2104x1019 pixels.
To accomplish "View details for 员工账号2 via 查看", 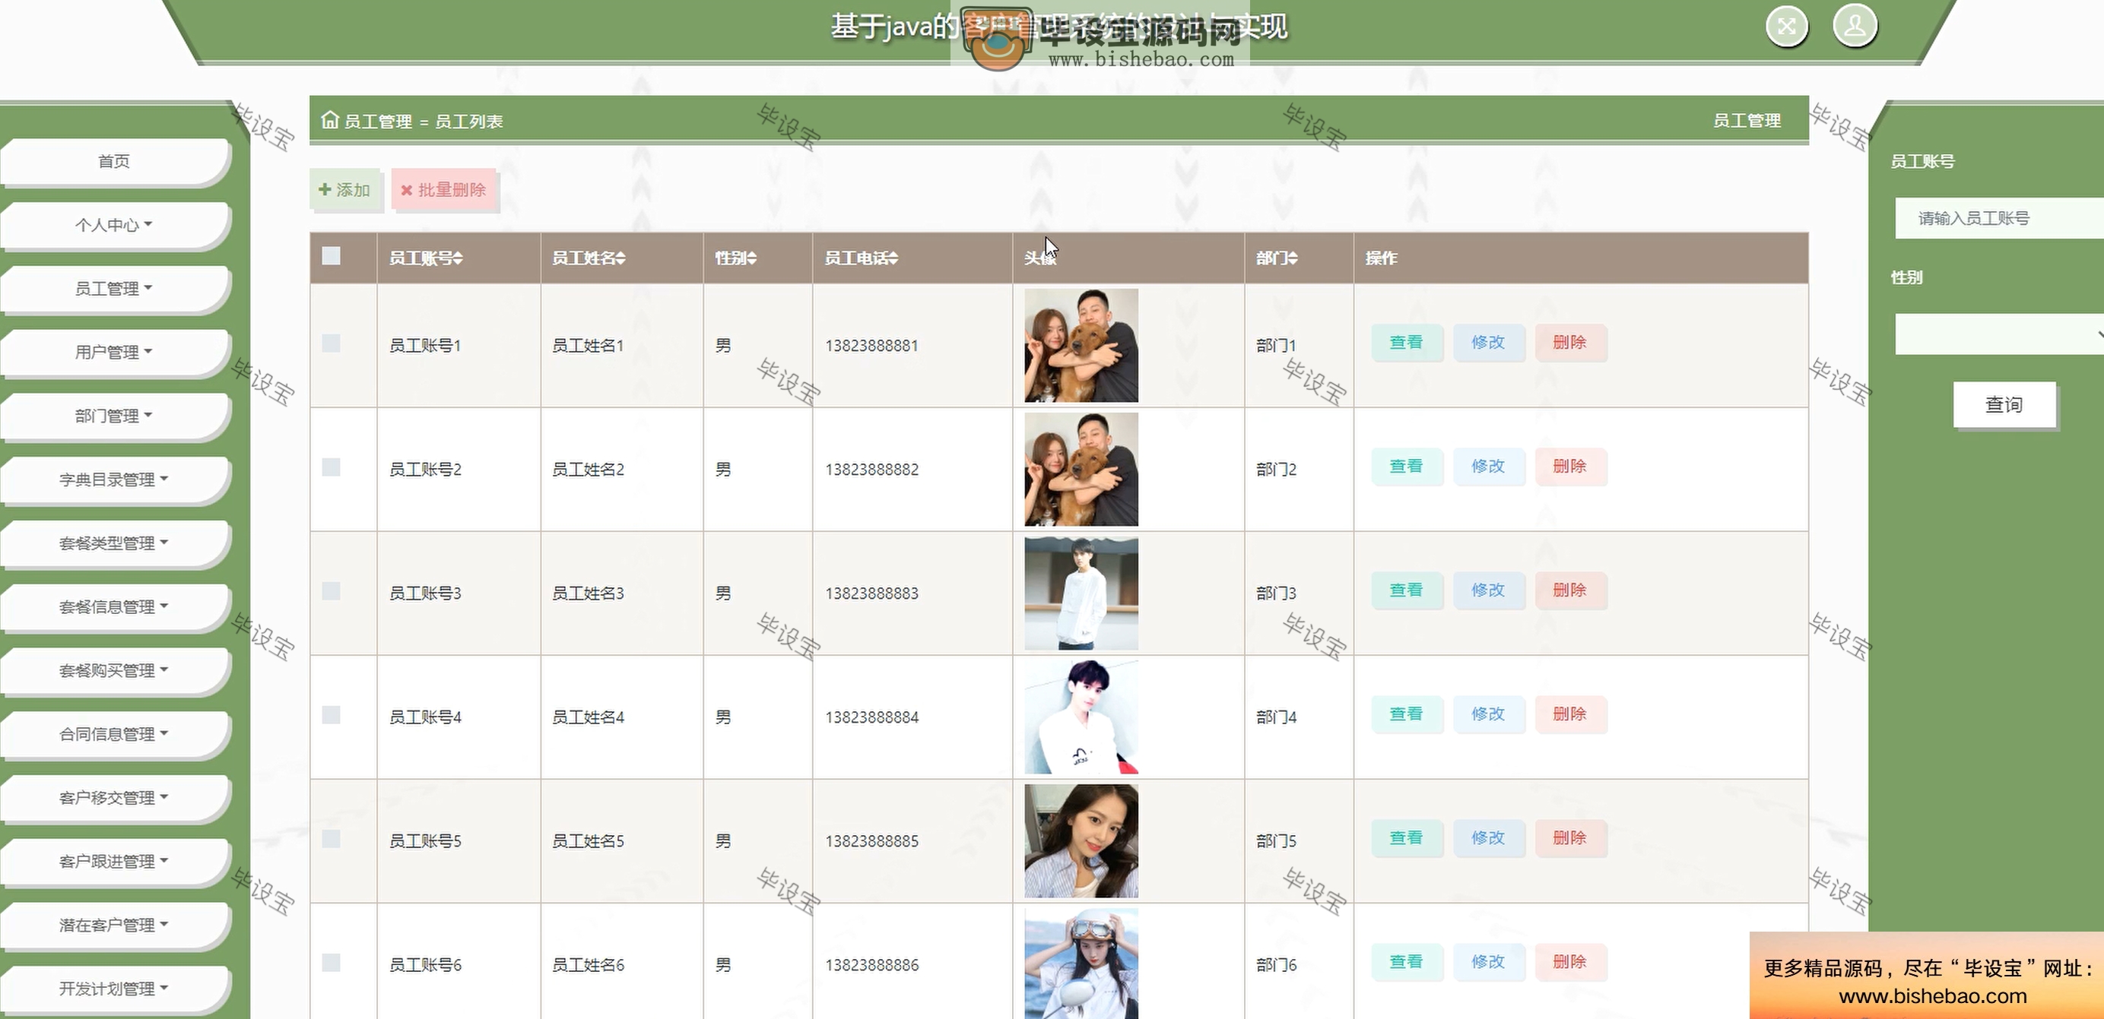I will [1407, 467].
